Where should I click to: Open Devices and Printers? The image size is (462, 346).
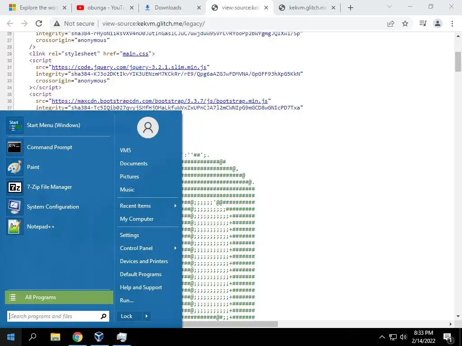pyautogui.click(x=144, y=261)
